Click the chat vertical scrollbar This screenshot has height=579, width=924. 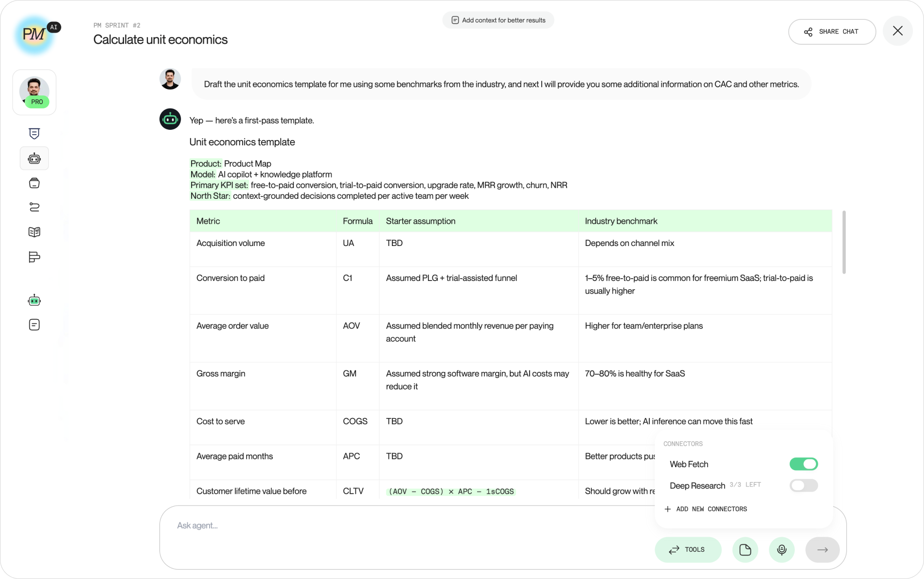[x=844, y=242]
